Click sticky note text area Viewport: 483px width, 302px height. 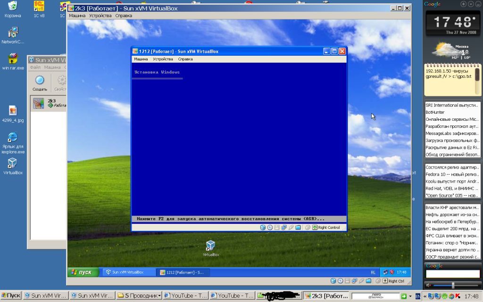click(449, 81)
